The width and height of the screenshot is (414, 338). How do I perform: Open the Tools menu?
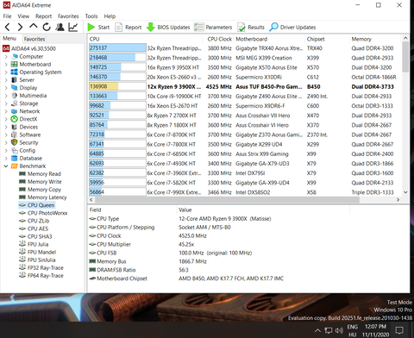click(91, 16)
